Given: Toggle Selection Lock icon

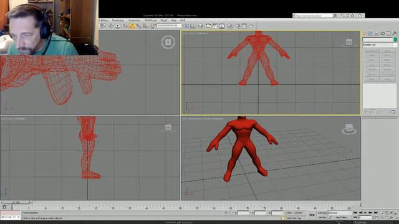Looking at the screenshot, I should point(226,213).
